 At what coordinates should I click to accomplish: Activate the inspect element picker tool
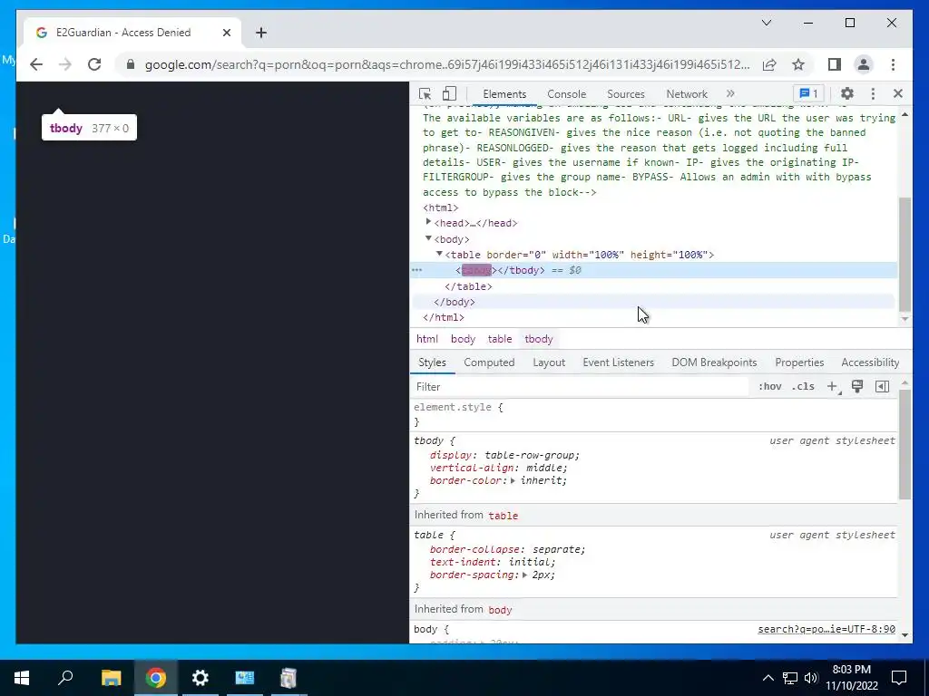(x=425, y=93)
